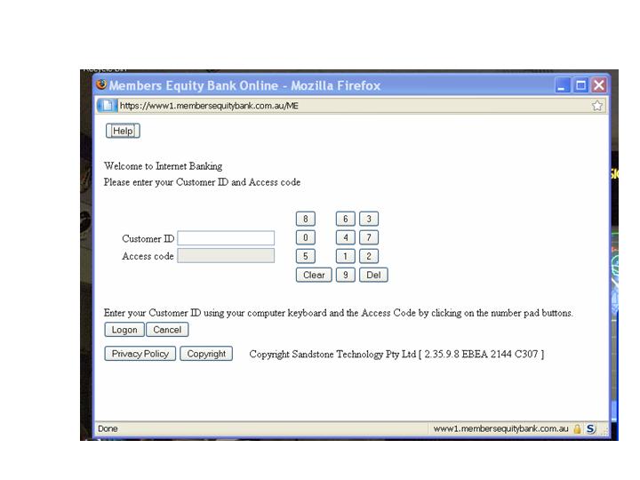
Task: Clear the access code entry
Action: tap(314, 275)
